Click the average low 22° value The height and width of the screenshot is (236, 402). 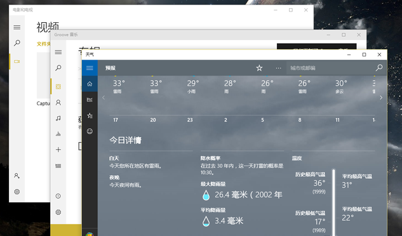[347, 218]
